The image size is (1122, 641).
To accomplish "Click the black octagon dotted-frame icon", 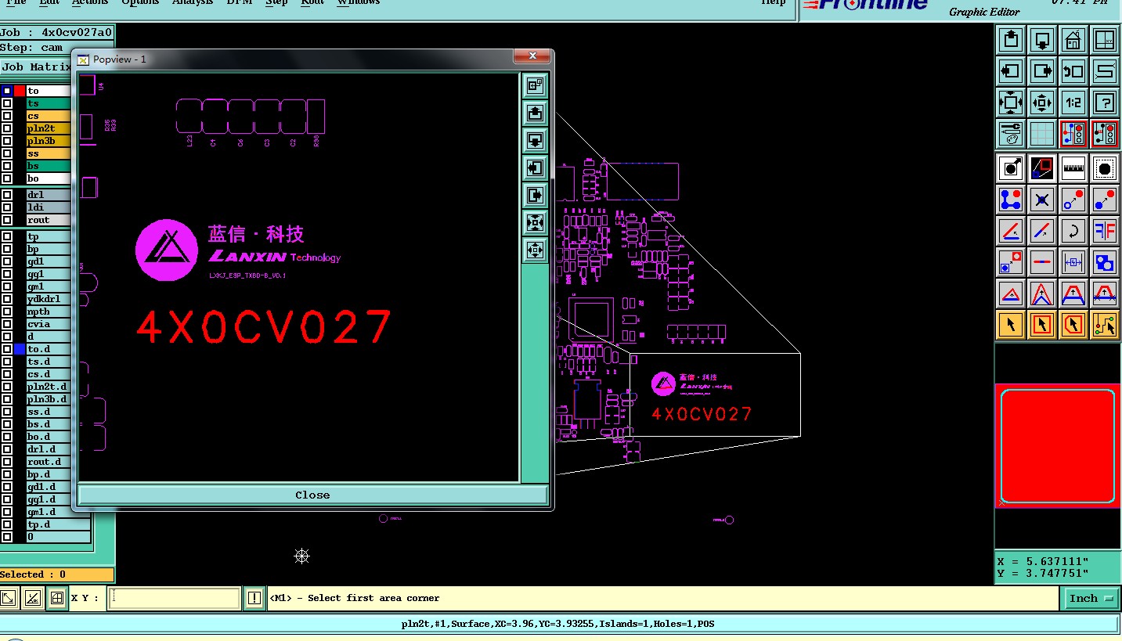I will [x=1105, y=168].
